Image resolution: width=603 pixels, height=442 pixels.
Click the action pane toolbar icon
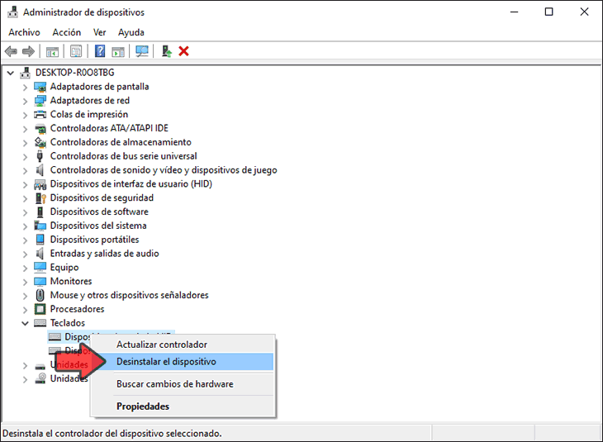pyautogui.click(x=118, y=51)
